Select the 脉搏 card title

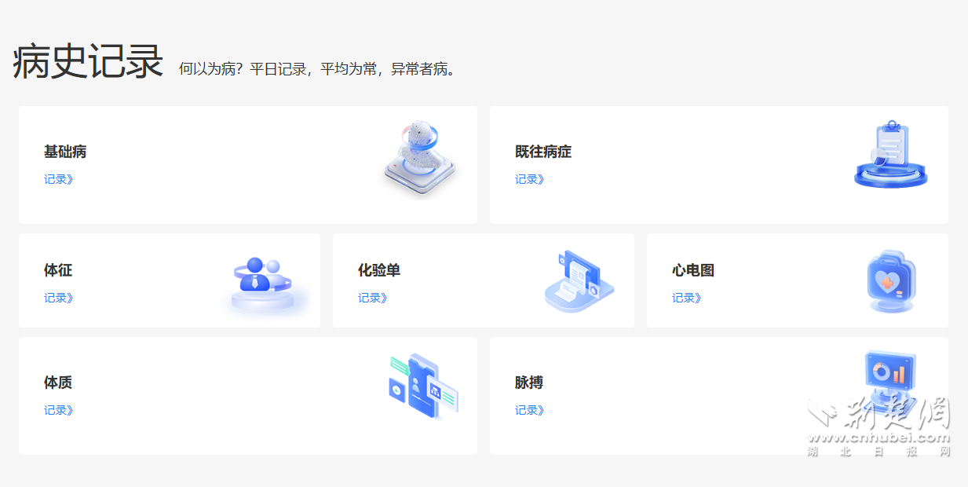529,383
